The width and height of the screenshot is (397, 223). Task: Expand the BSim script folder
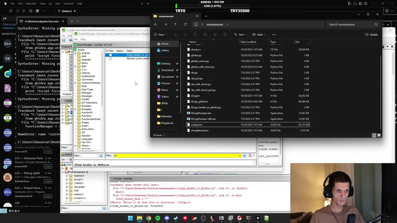tap(75, 66)
